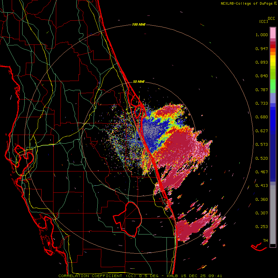
Task: Select the 0.893 scale value
Action: pyautogui.click(x=262, y=62)
